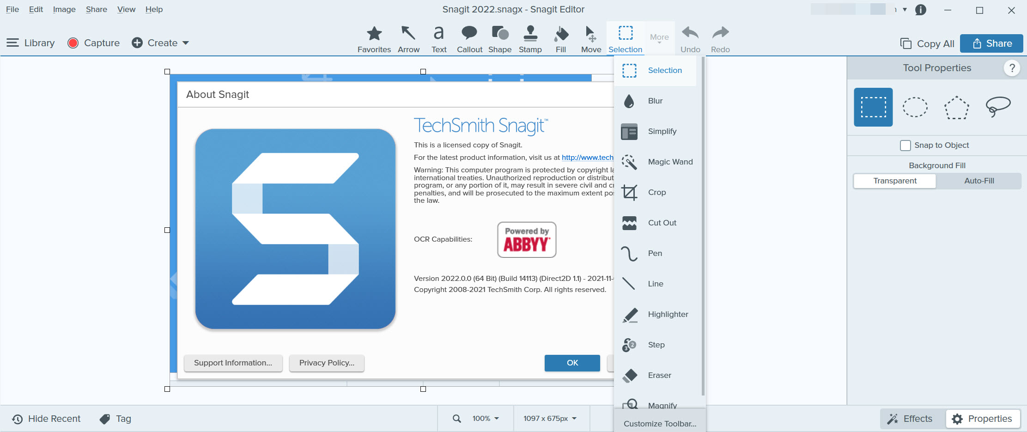This screenshot has height=432, width=1027.
Task: Open the Image menu
Action: (x=64, y=9)
